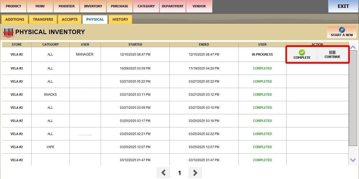Go to next page with right arrow
Viewport: 359px width, 179px height.
(195, 173)
